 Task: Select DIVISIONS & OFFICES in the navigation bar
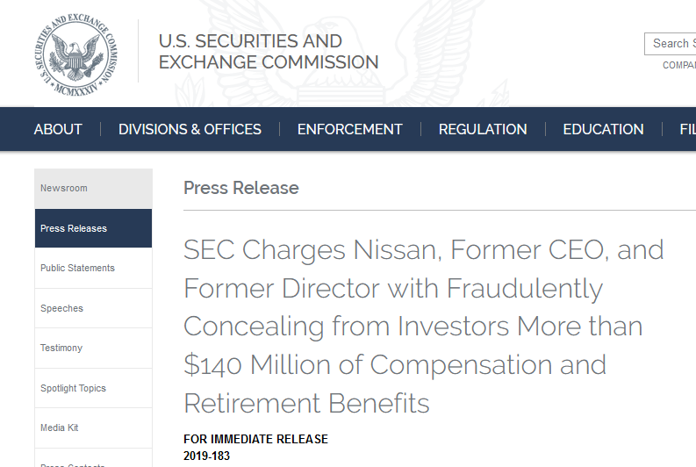pyautogui.click(x=190, y=129)
